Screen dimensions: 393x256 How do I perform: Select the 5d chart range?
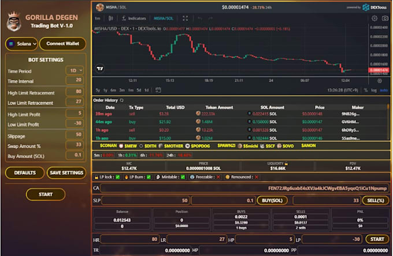pyautogui.click(x=139, y=90)
